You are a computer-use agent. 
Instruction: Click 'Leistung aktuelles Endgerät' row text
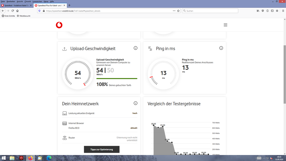81,113
